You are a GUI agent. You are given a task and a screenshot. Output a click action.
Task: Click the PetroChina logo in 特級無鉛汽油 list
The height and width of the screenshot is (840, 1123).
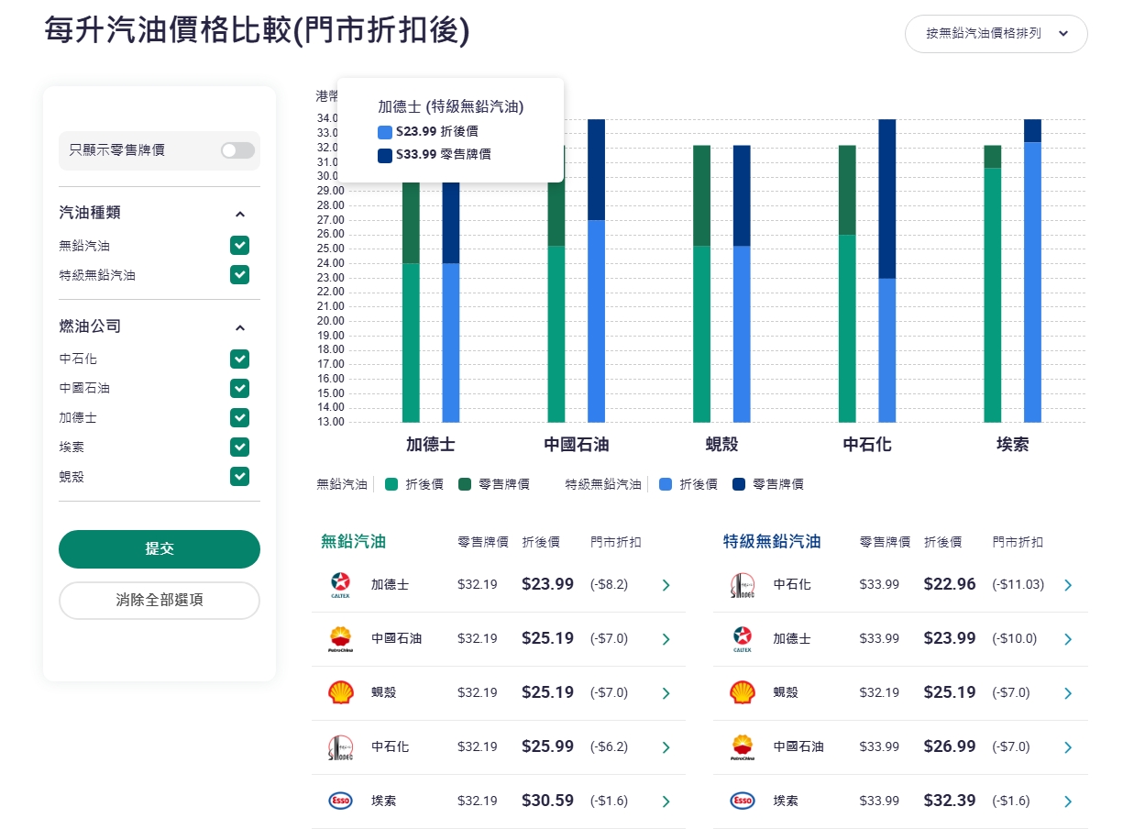pos(742,746)
